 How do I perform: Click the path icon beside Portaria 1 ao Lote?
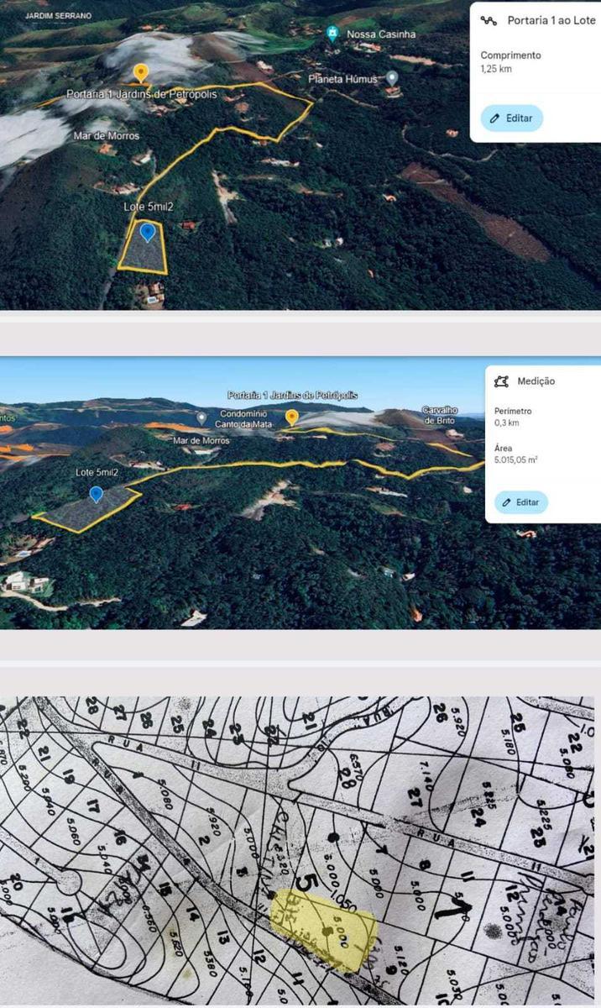489,20
